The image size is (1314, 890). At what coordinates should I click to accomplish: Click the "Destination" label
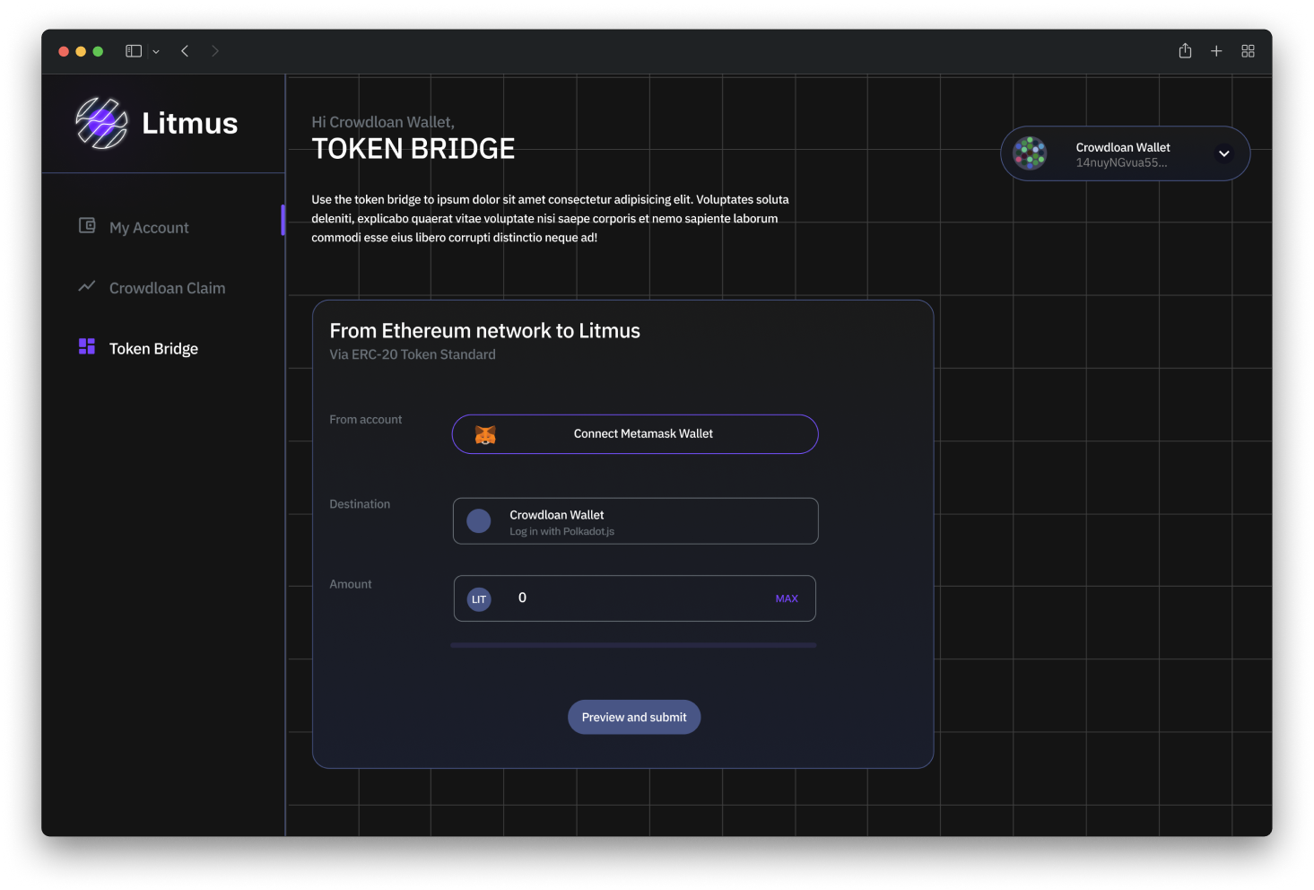[360, 504]
